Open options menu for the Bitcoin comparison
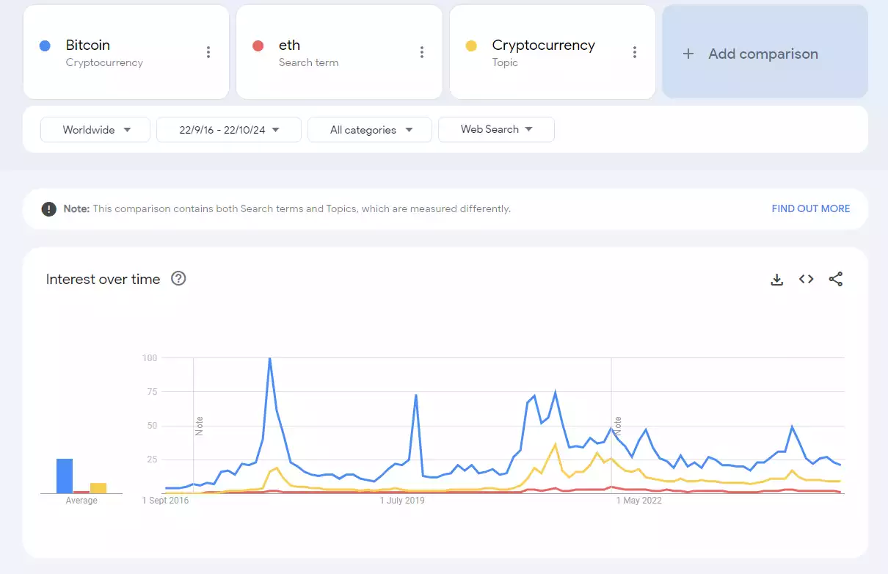The height and width of the screenshot is (574, 888). point(208,52)
